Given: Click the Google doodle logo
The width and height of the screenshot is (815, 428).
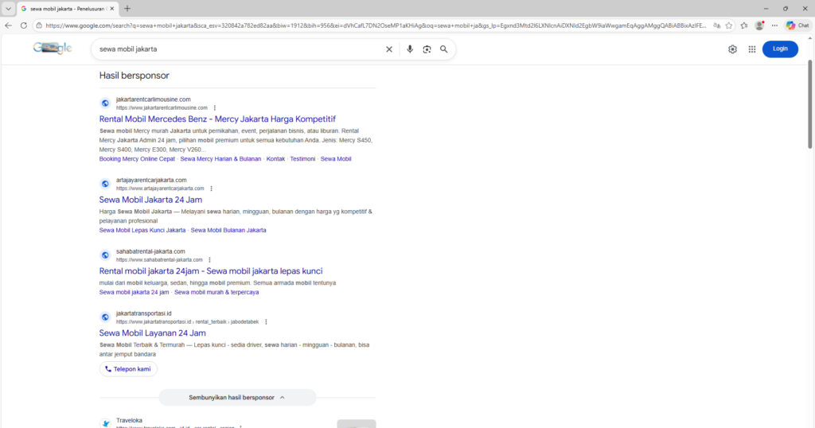Looking at the screenshot, I should click(x=53, y=49).
